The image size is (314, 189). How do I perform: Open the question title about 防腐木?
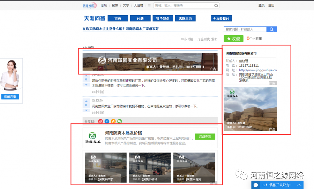(x=121, y=29)
